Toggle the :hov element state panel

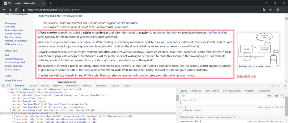click(269, 96)
